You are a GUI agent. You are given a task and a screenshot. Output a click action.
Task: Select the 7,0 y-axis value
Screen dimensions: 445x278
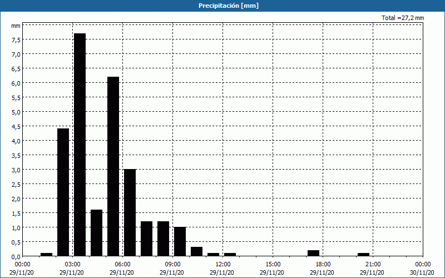tap(16, 54)
